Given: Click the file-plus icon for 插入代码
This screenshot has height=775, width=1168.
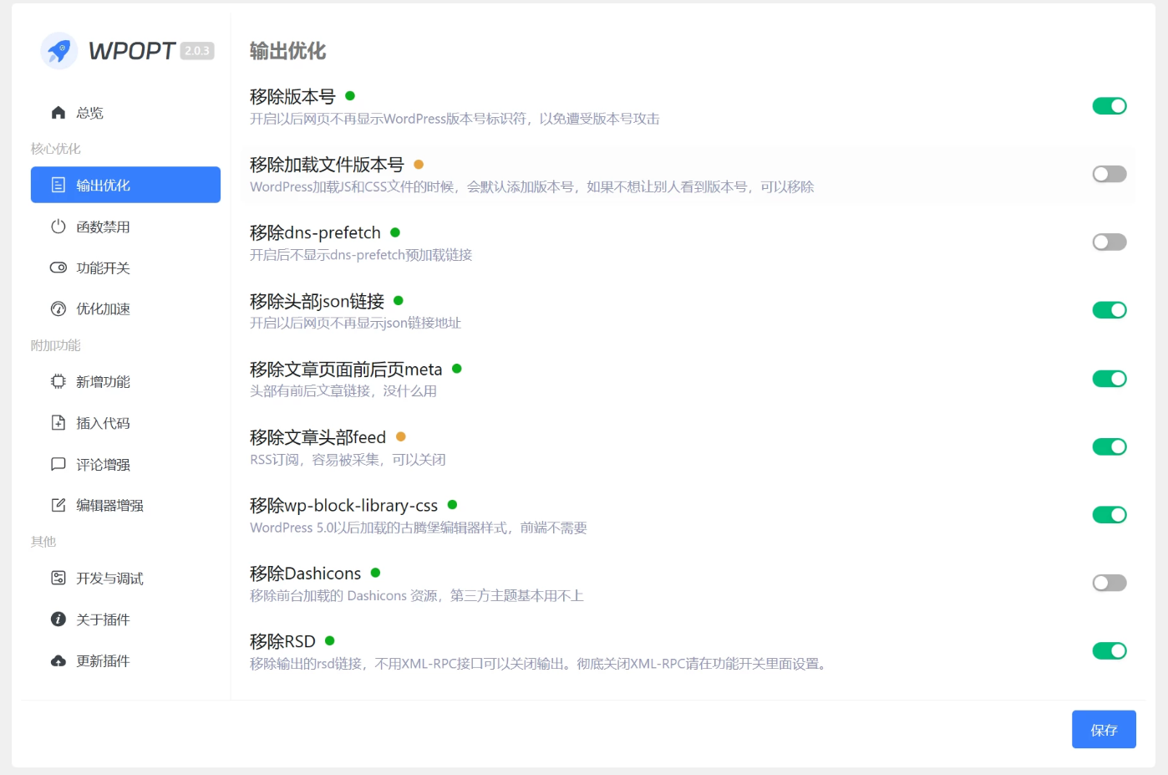Looking at the screenshot, I should tap(58, 423).
